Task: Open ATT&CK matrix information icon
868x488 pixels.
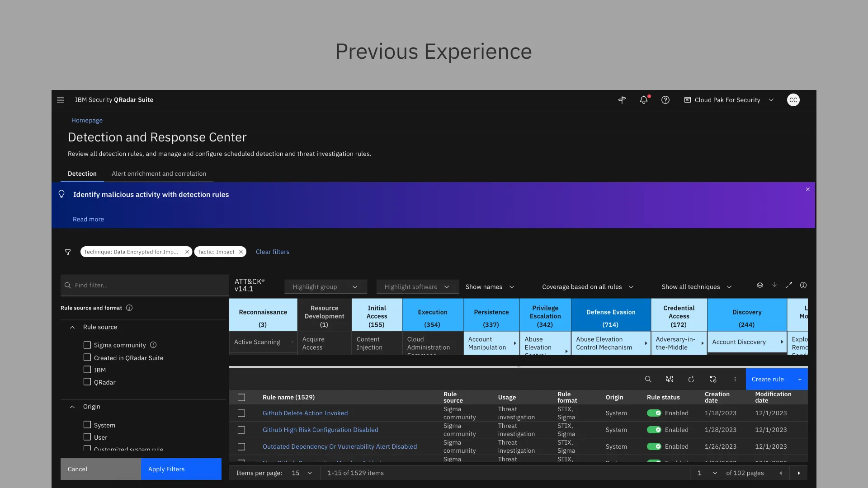Action: [x=803, y=285]
